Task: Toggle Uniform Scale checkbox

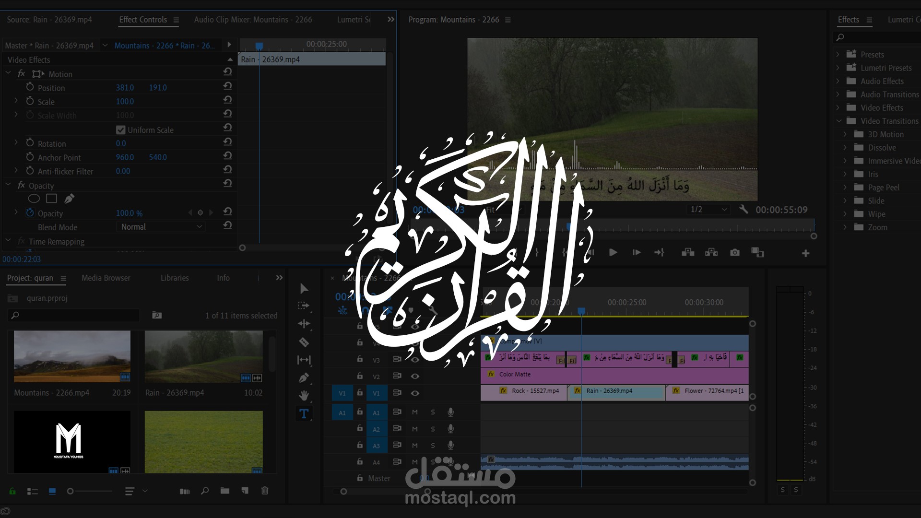Action: [121, 129]
